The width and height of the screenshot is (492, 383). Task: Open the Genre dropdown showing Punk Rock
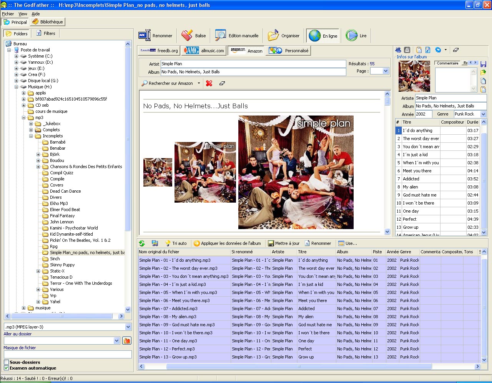pos(483,114)
